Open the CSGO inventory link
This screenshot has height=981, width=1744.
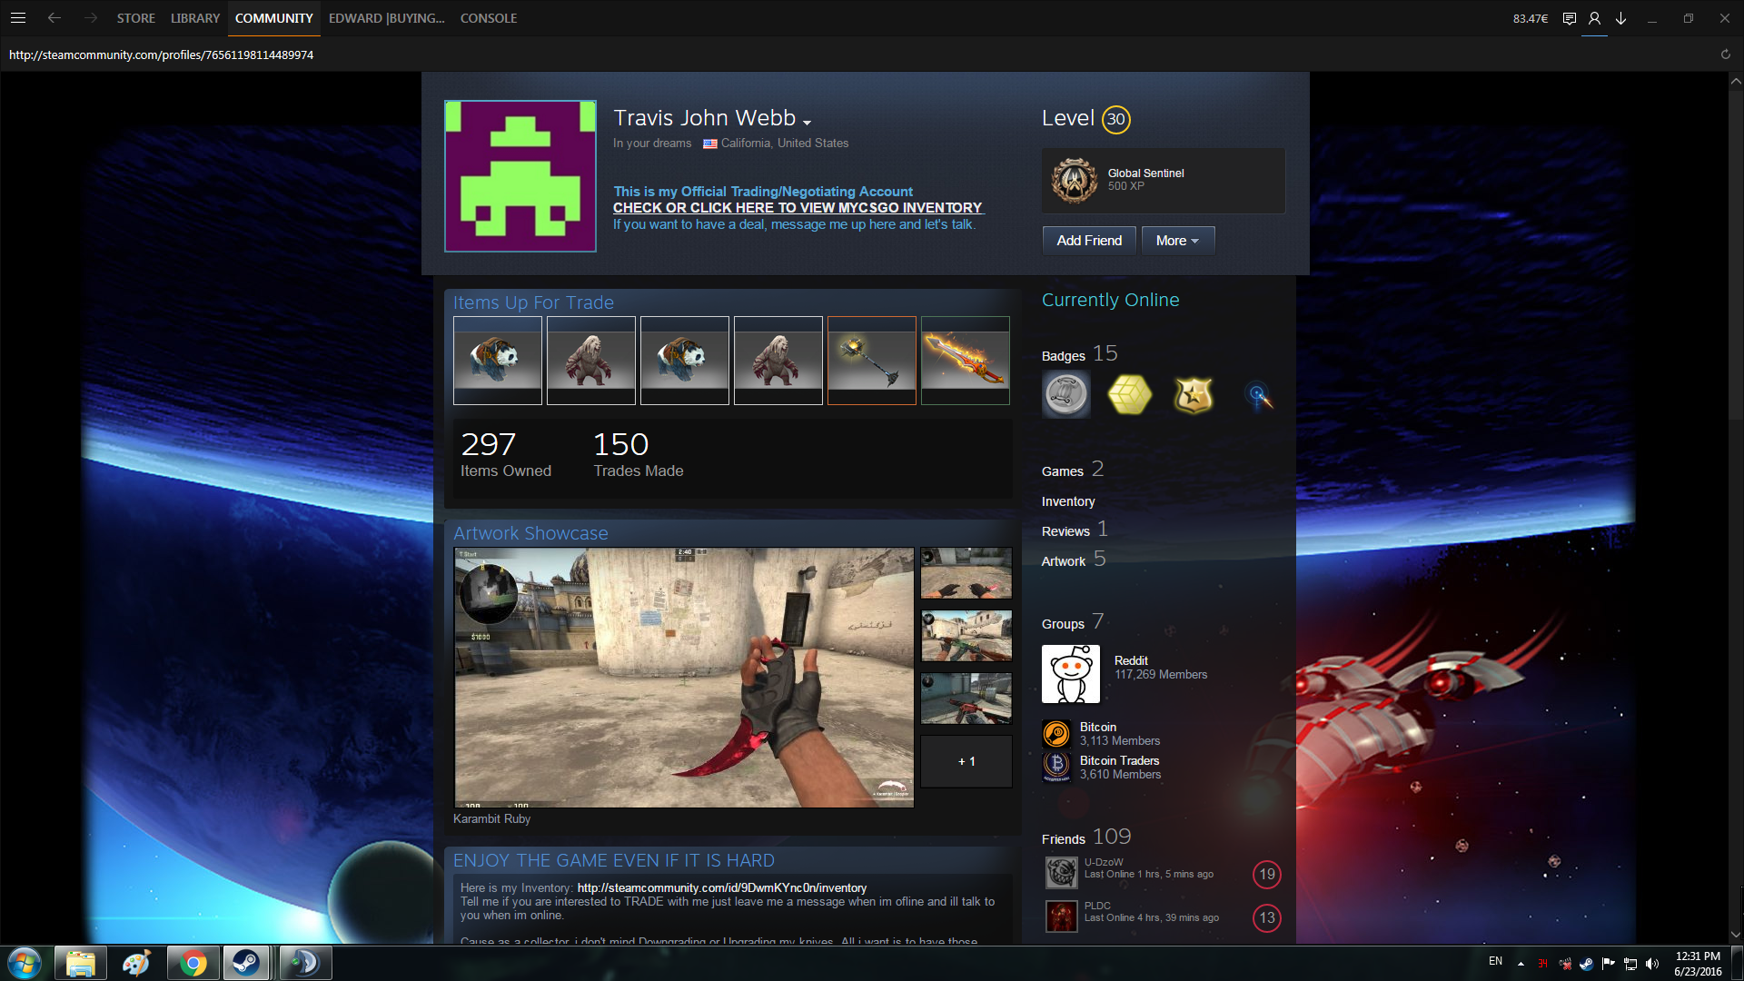[797, 208]
